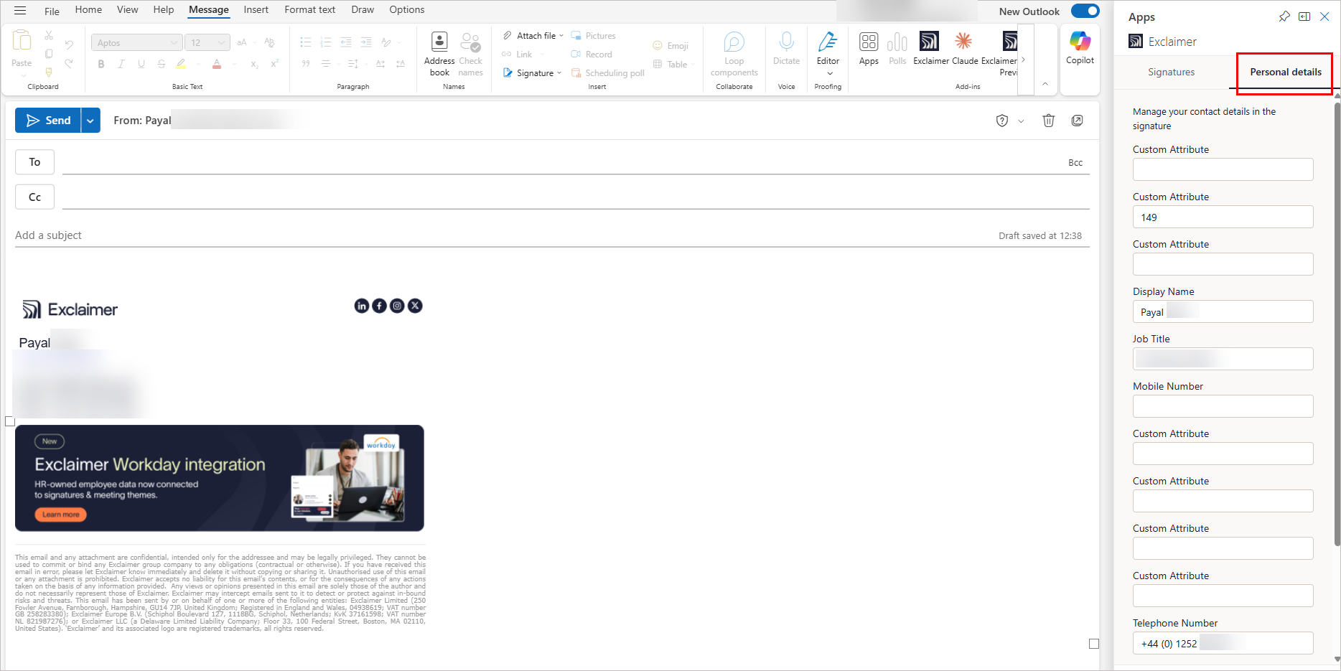
Task: Click the Cc recipients button
Action: [x=34, y=197]
